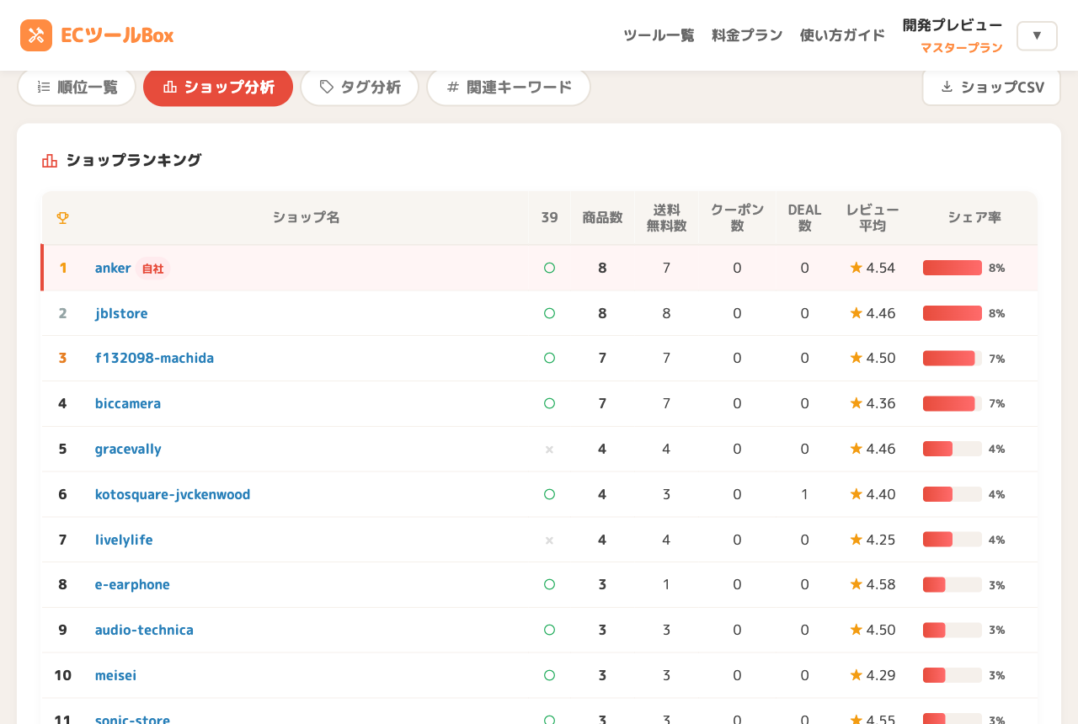Open the audio-technica shop link
1078x724 pixels.
pyautogui.click(x=144, y=630)
